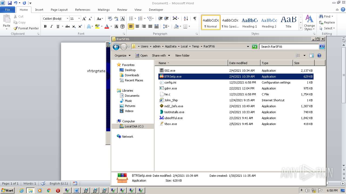Click the Undo icon in Quick Access Toolbar

click(x=15, y=3)
